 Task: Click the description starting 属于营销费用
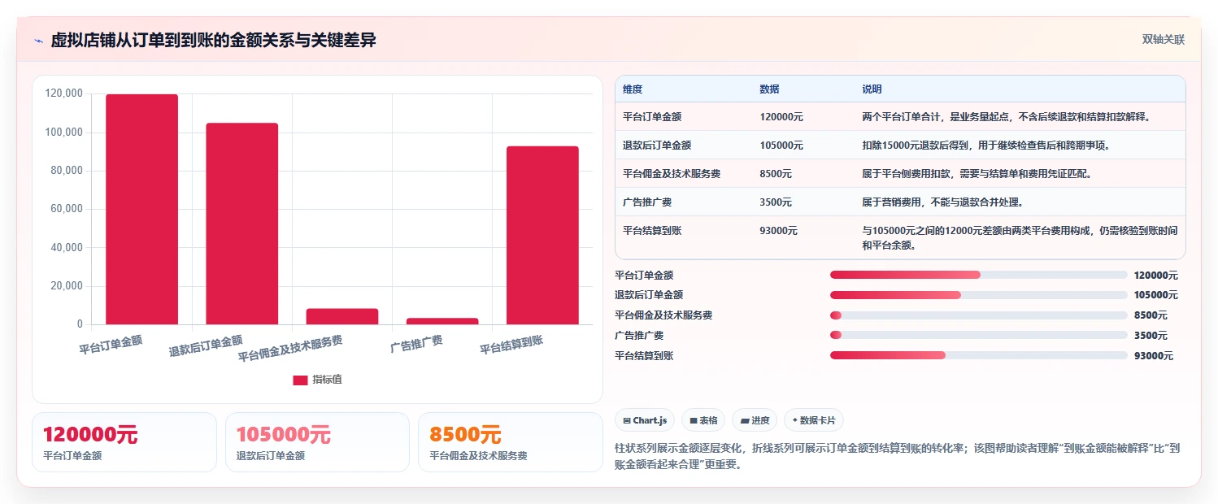[942, 202]
